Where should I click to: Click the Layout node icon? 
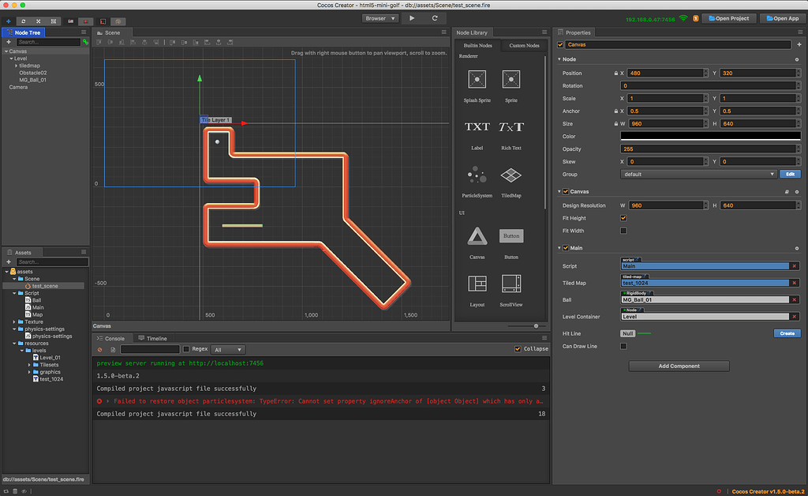tap(477, 284)
